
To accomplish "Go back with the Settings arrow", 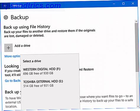I will coord(5,6).
